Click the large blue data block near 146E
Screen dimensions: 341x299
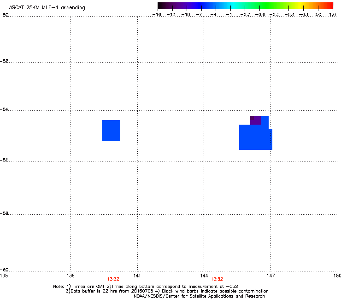pos(256,137)
